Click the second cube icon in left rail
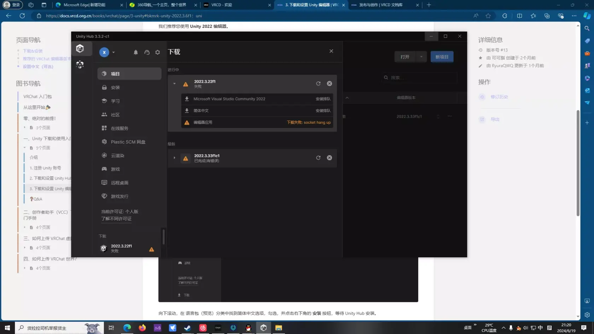This screenshot has width=594, height=334. coord(80,65)
